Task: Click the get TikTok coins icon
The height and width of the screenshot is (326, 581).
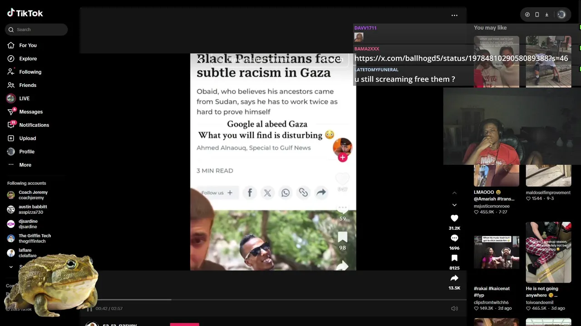Action: 527,14
